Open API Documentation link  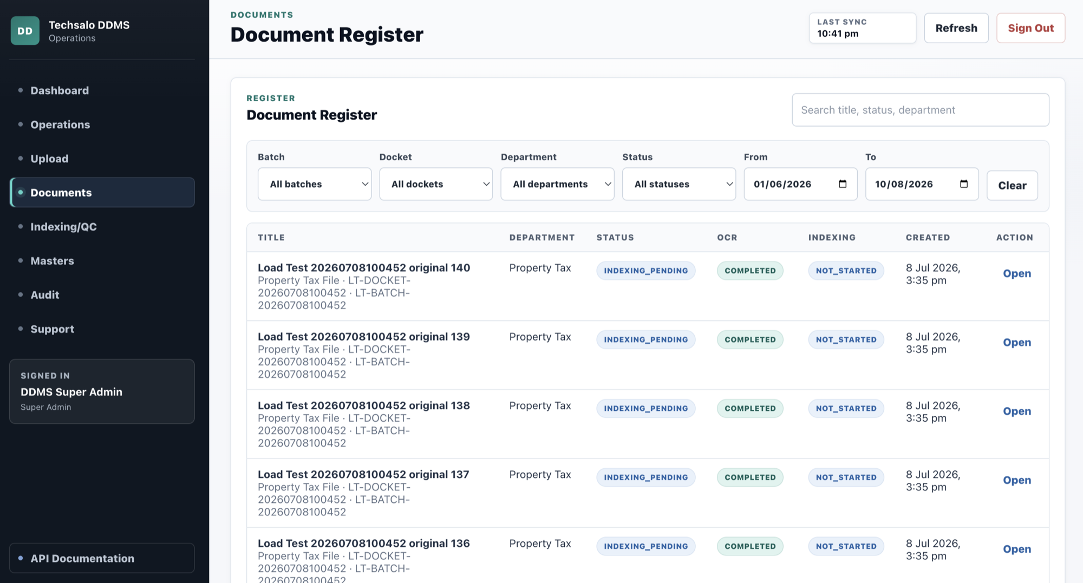[x=102, y=558]
